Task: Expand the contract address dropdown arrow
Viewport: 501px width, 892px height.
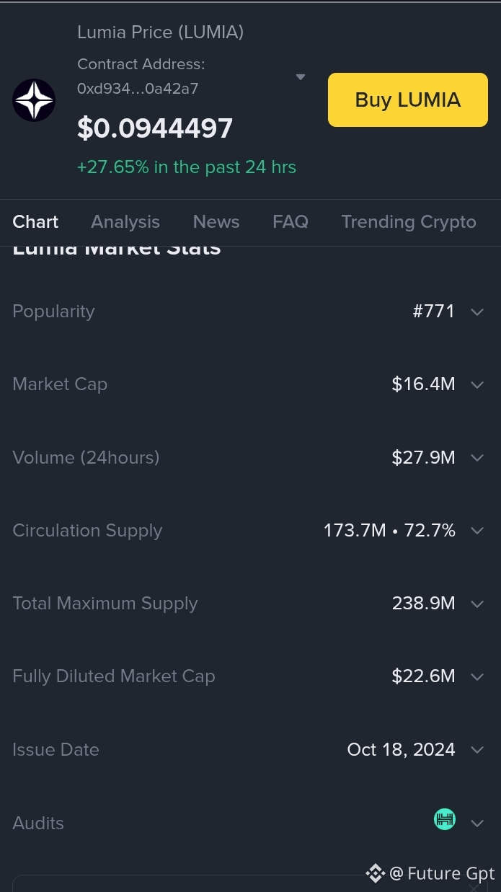Action: (x=301, y=77)
